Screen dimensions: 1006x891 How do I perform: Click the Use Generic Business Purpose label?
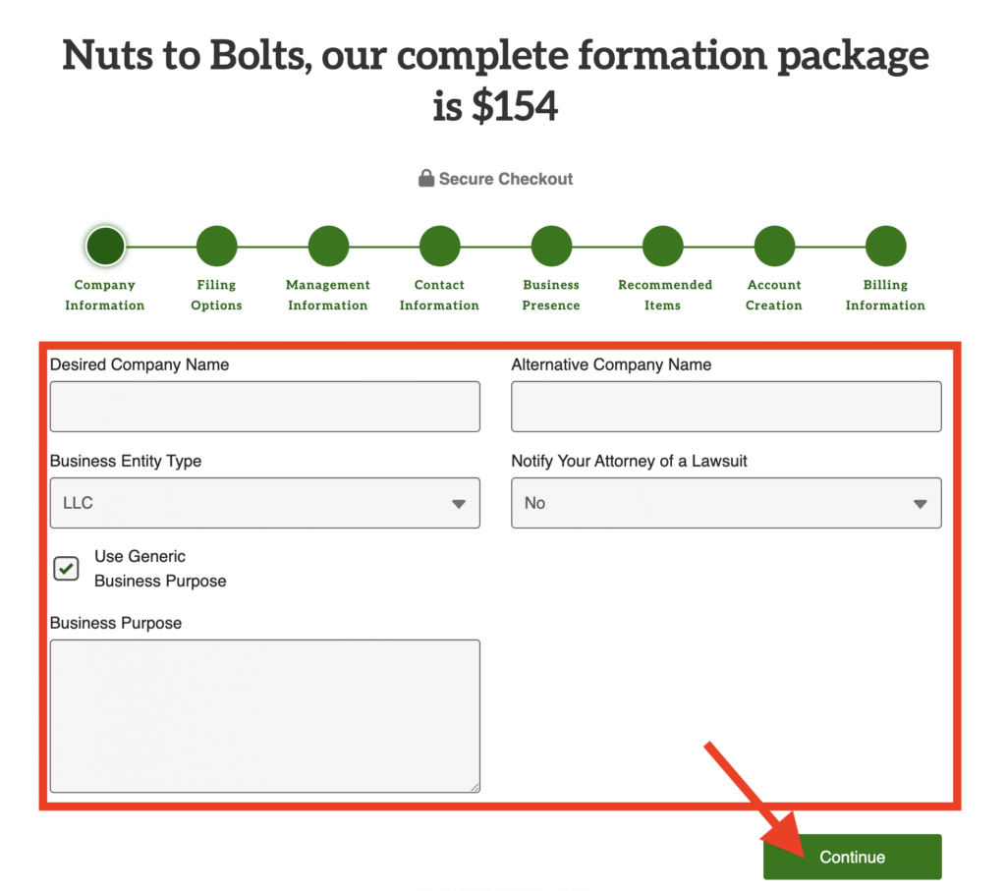tap(160, 569)
